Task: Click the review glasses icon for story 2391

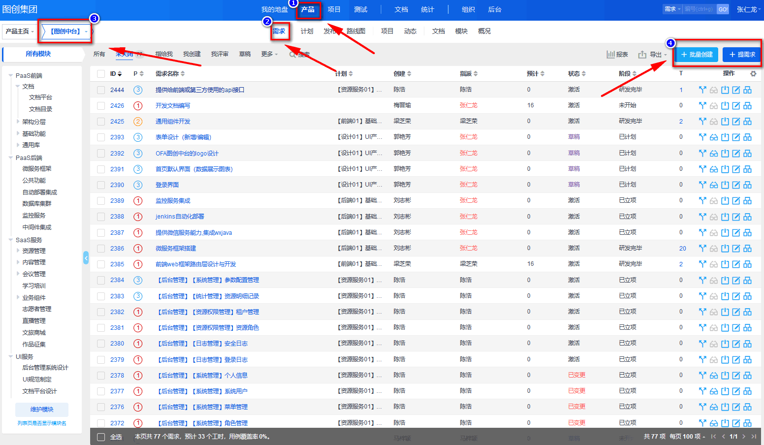Action: click(714, 169)
